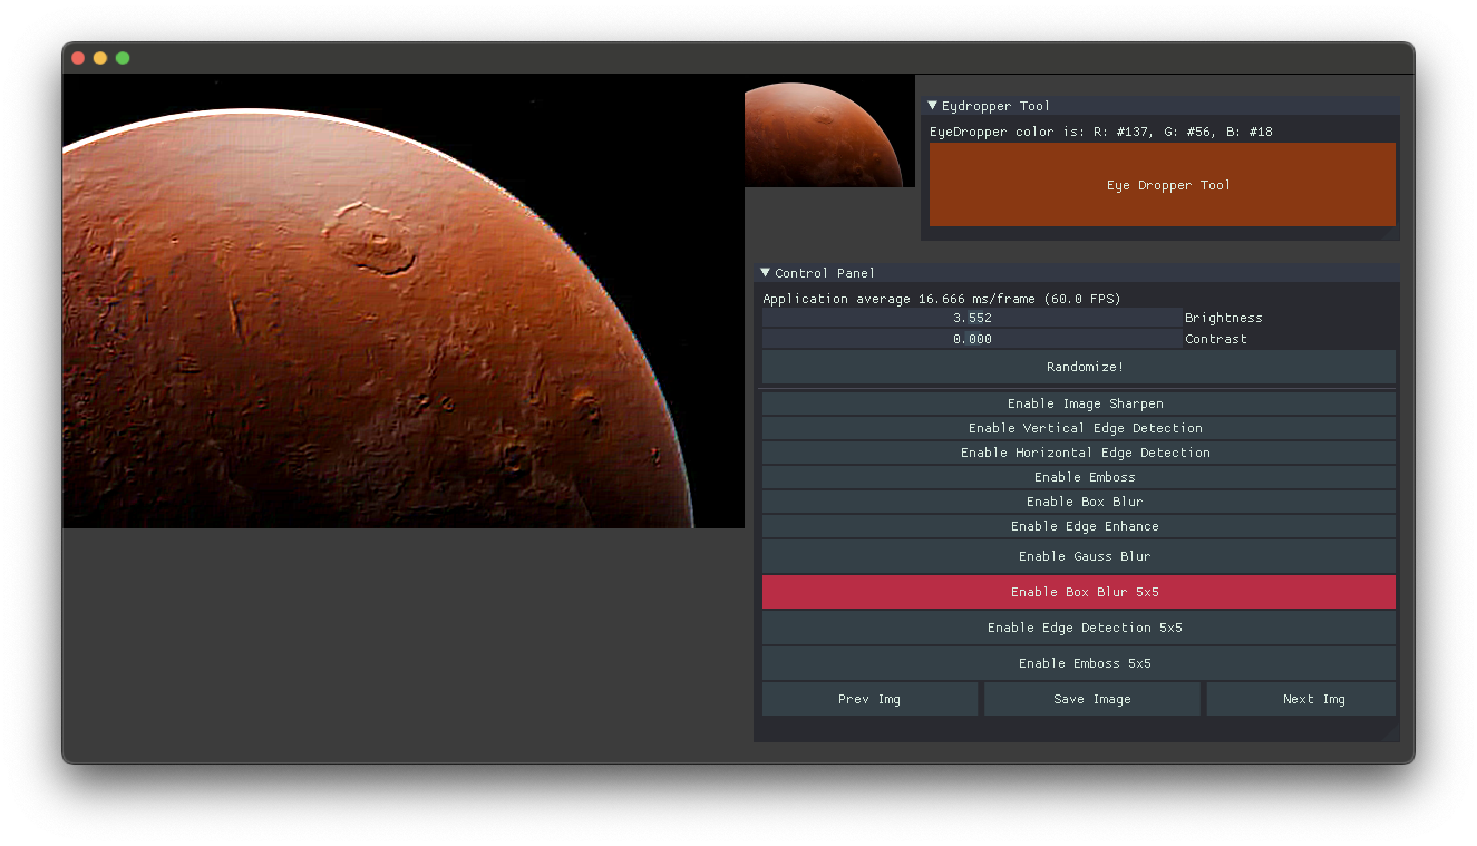Click the orange Eye Dropper Tool button
The height and width of the screenshot is (846, 1477).
pyautogui.click(x=1162, y=185)
